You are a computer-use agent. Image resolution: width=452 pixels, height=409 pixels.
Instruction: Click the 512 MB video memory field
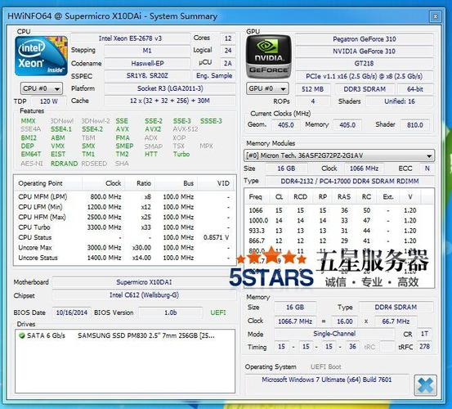(x=313, y=89)
